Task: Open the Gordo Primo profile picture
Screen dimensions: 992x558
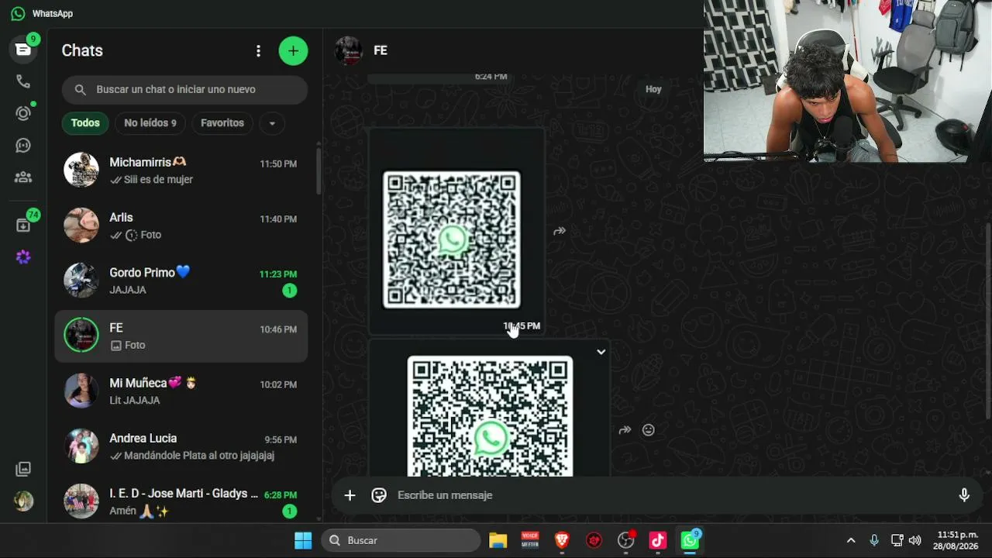Action: 81,281
